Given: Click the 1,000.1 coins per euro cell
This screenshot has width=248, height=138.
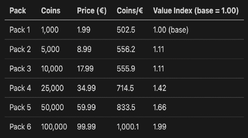Looking at the screenshot, I should [x=128, y=127].
